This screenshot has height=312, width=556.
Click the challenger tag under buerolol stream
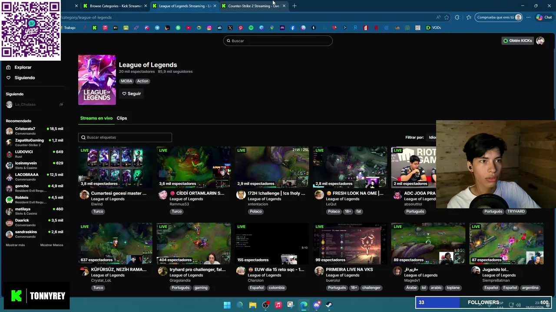pyautogui.click(x=371, y=288)
